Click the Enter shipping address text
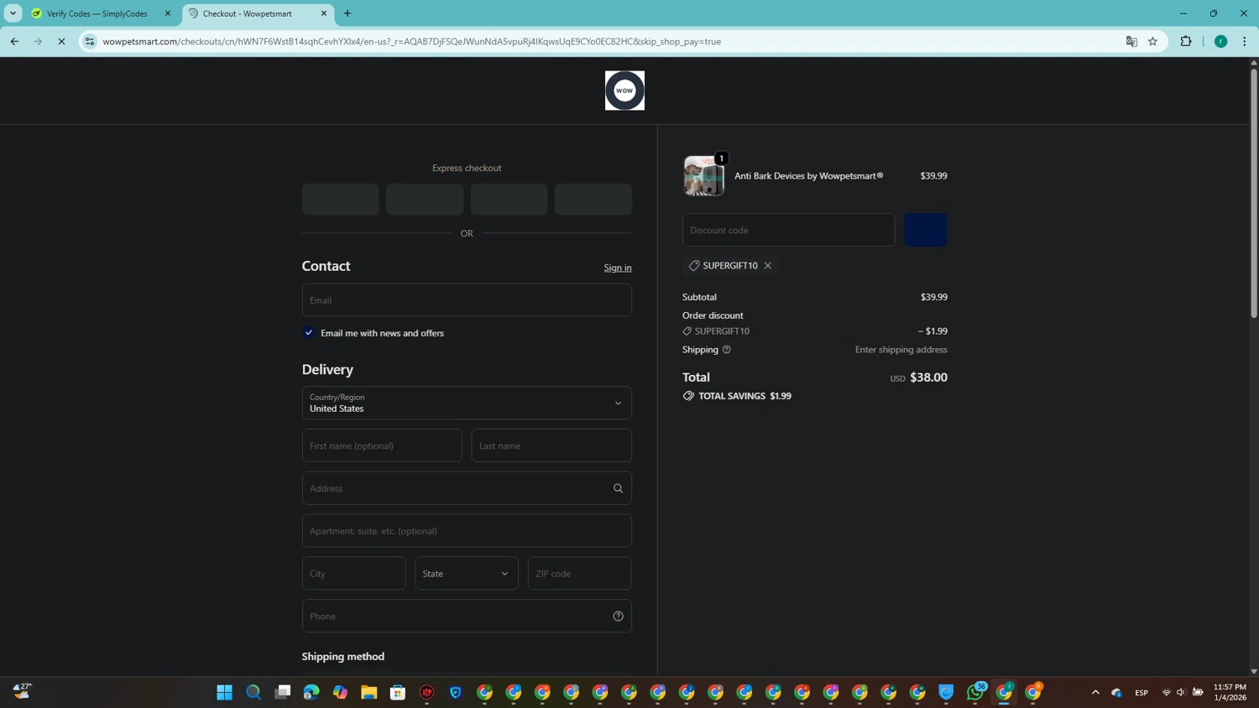1259x708 pixels. [901, 350]
